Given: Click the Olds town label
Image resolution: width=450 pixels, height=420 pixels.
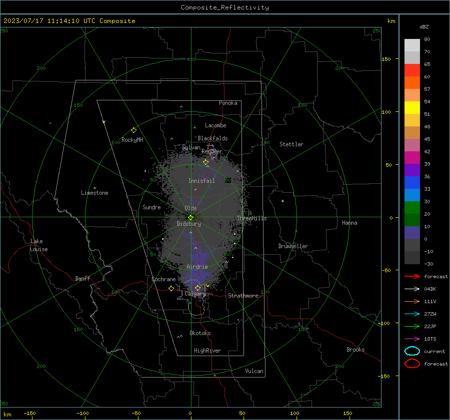Looking at the screenshot, I should (x=190, y=208).
